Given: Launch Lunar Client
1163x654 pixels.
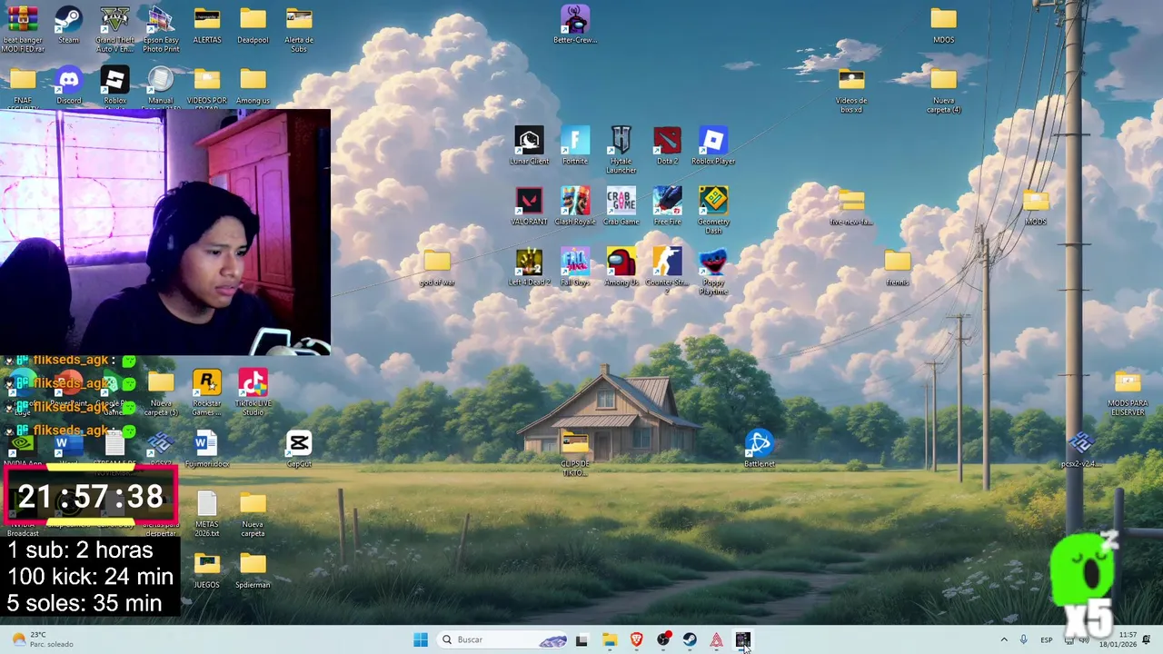Looking at the screenshot, I should (x=529, y=146).
